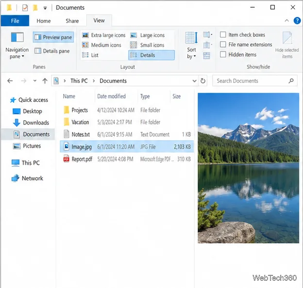Sort by the Size column header

coord(176,96)
